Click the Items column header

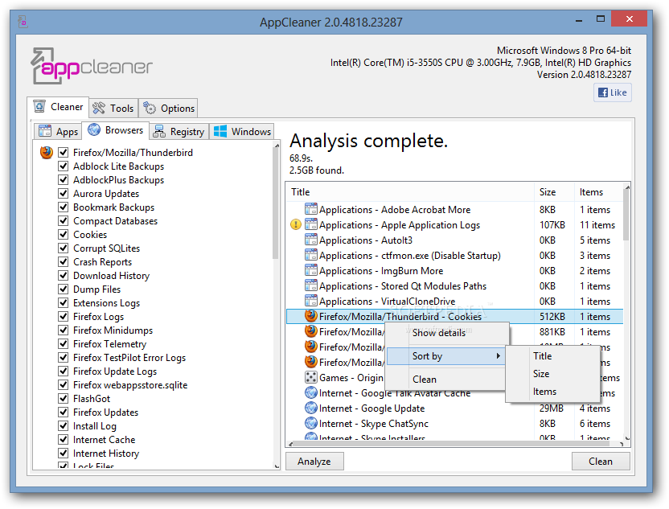(x=598, y=192)
